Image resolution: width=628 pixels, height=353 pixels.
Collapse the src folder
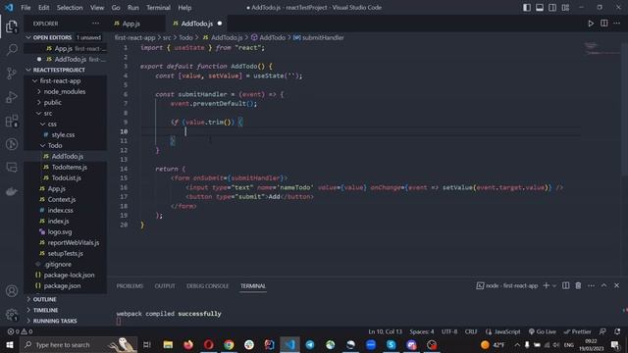click(65, 114)
